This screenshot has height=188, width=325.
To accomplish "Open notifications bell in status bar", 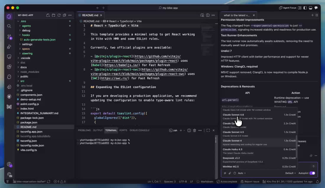I will (x=317, y=182).
